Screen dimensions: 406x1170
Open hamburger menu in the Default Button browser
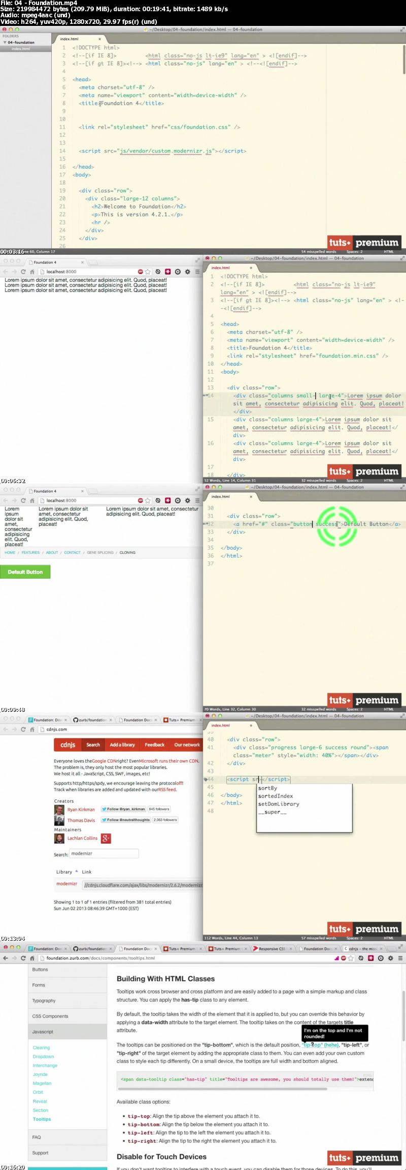(197, 501)
